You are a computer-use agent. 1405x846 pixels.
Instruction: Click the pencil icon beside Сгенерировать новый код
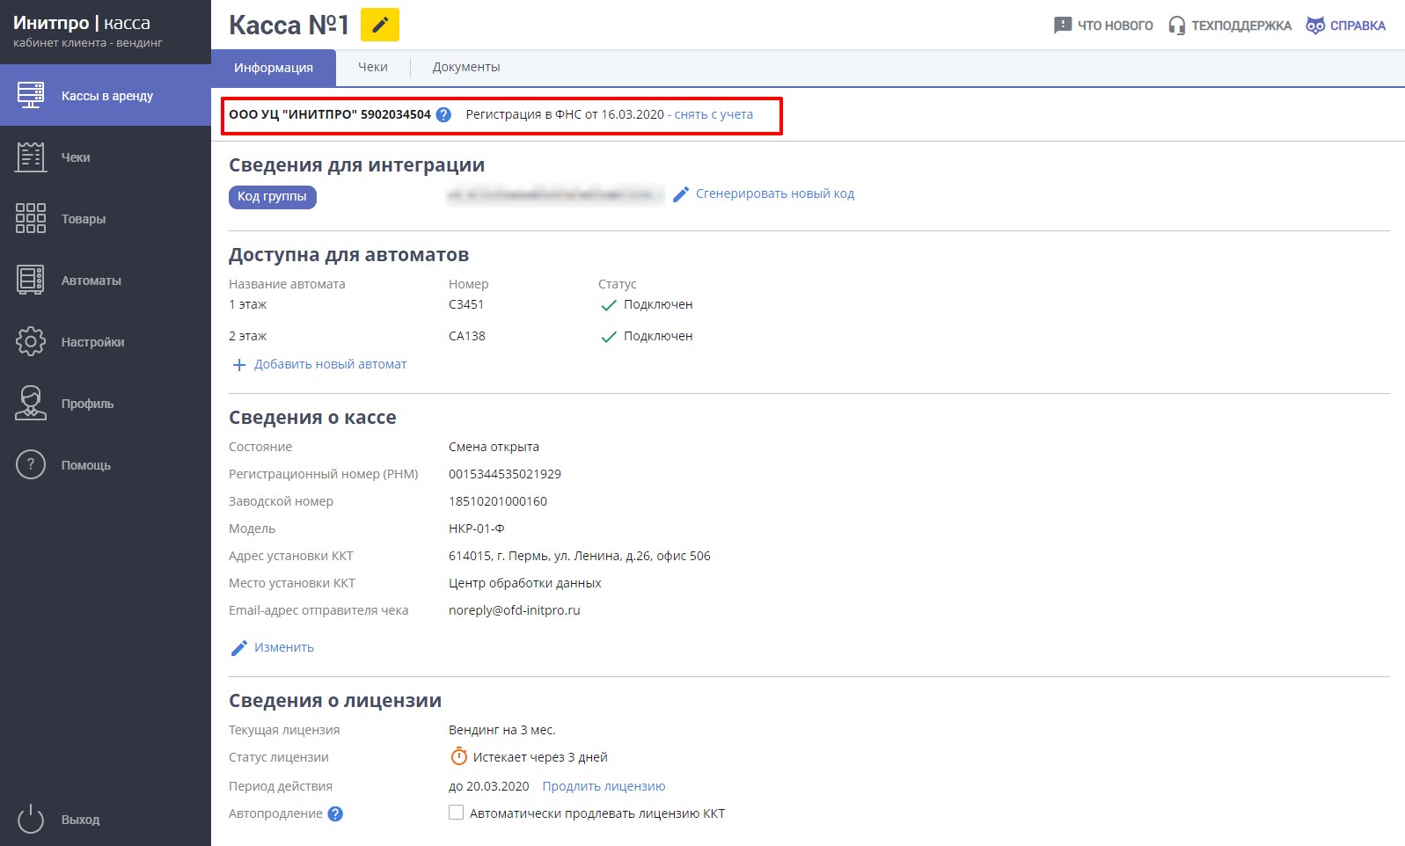(x=681, y=194)
